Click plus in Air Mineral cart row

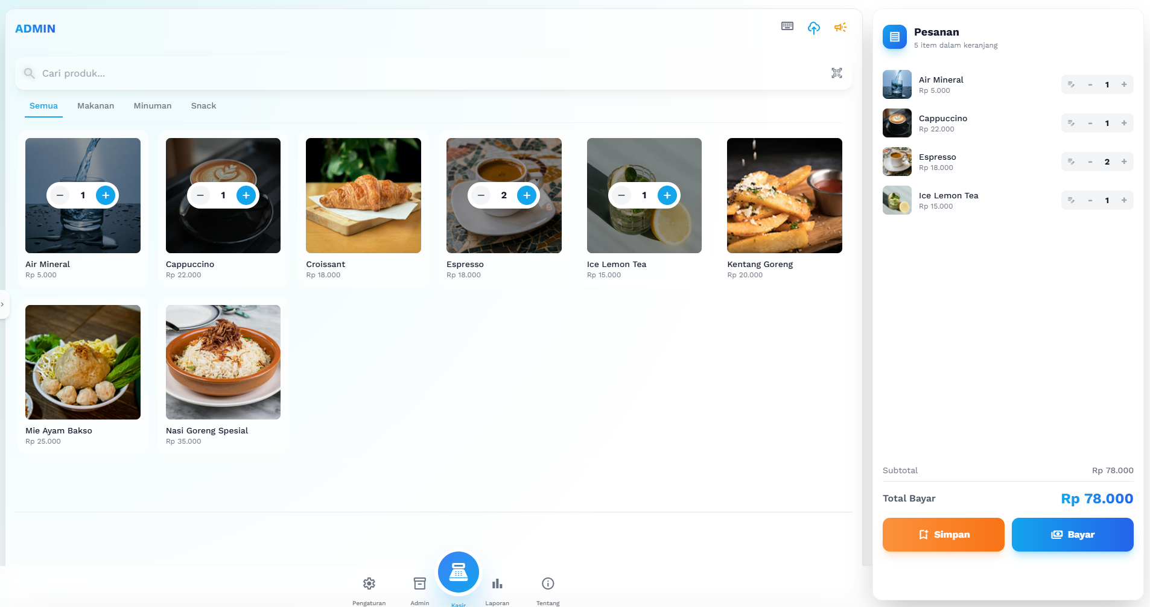(x=1124, y=84)
